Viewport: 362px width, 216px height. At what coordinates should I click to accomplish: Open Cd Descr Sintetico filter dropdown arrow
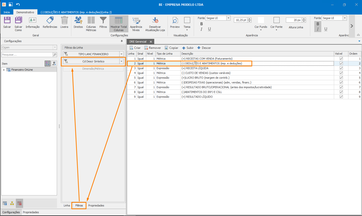tap(121, 61)
